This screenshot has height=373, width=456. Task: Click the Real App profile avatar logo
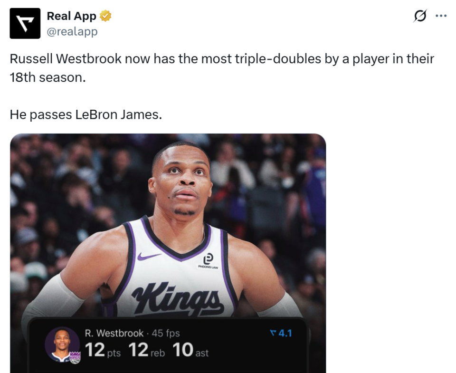click(25, 23)
